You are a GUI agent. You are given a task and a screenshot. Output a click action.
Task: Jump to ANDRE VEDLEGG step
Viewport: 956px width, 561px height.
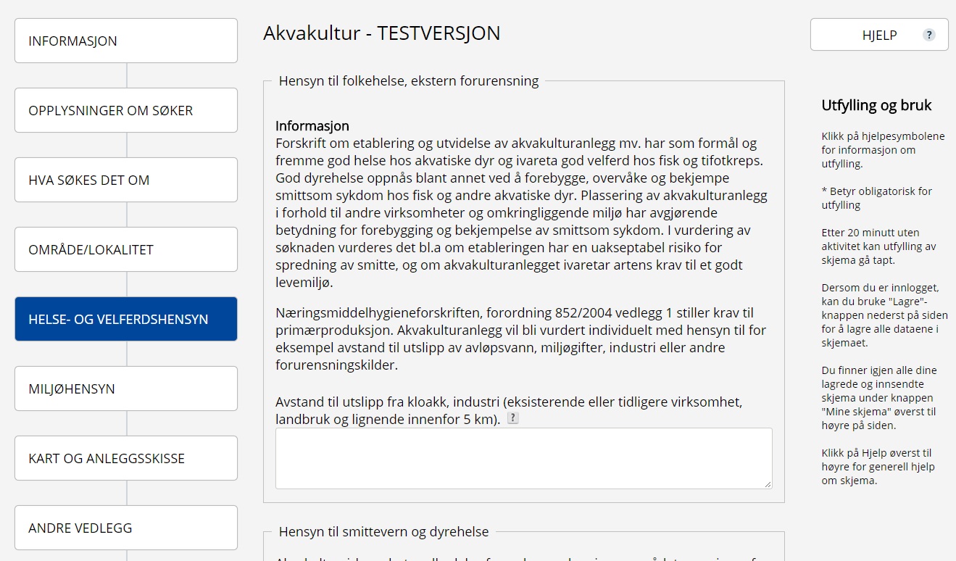pos(126,528)
